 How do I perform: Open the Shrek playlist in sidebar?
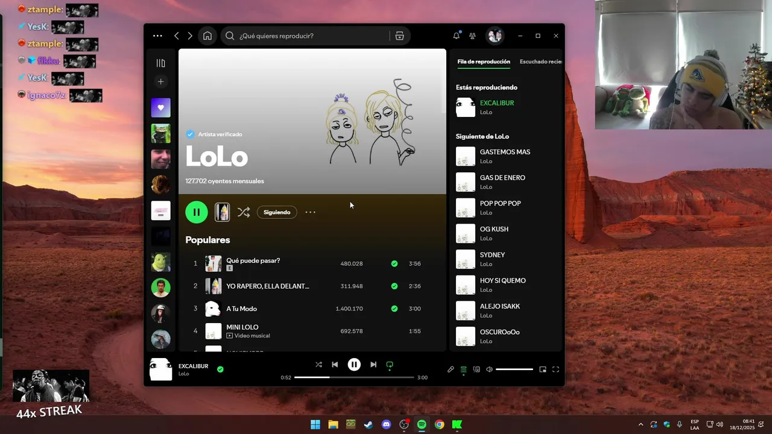click(x=160, y=262)
